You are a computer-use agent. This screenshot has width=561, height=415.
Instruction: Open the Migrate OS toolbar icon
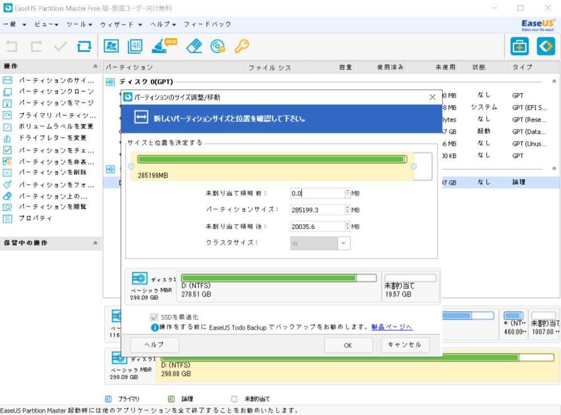pyautogui.click(x=111, y=46)
